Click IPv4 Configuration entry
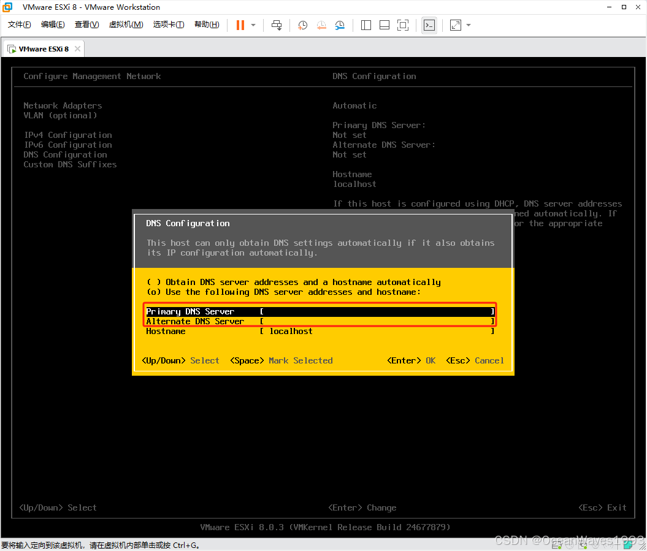The height and width of the screenshot is (551, 647). [x=67, y=135]
